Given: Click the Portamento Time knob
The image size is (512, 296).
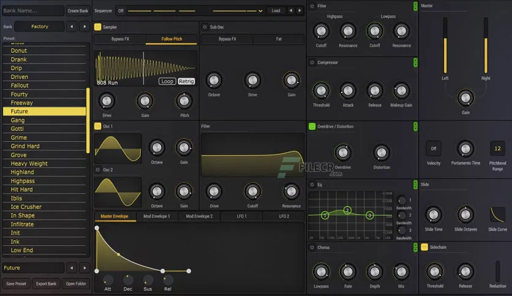Looking at the screenshot, I should coord(465,149).
